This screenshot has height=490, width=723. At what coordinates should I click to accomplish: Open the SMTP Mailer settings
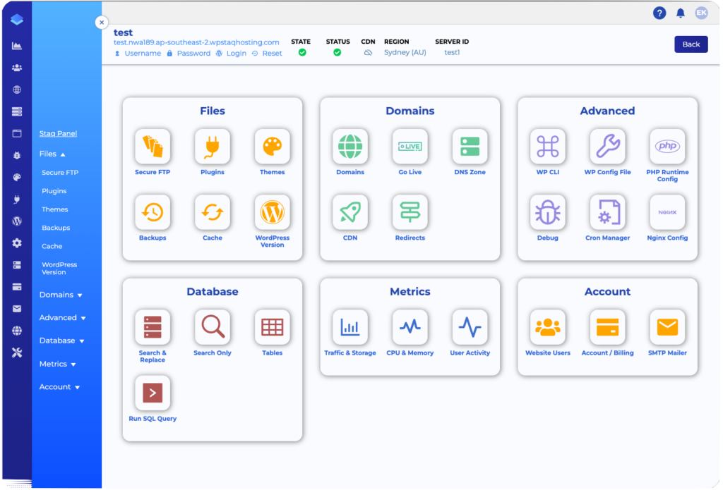667,326
